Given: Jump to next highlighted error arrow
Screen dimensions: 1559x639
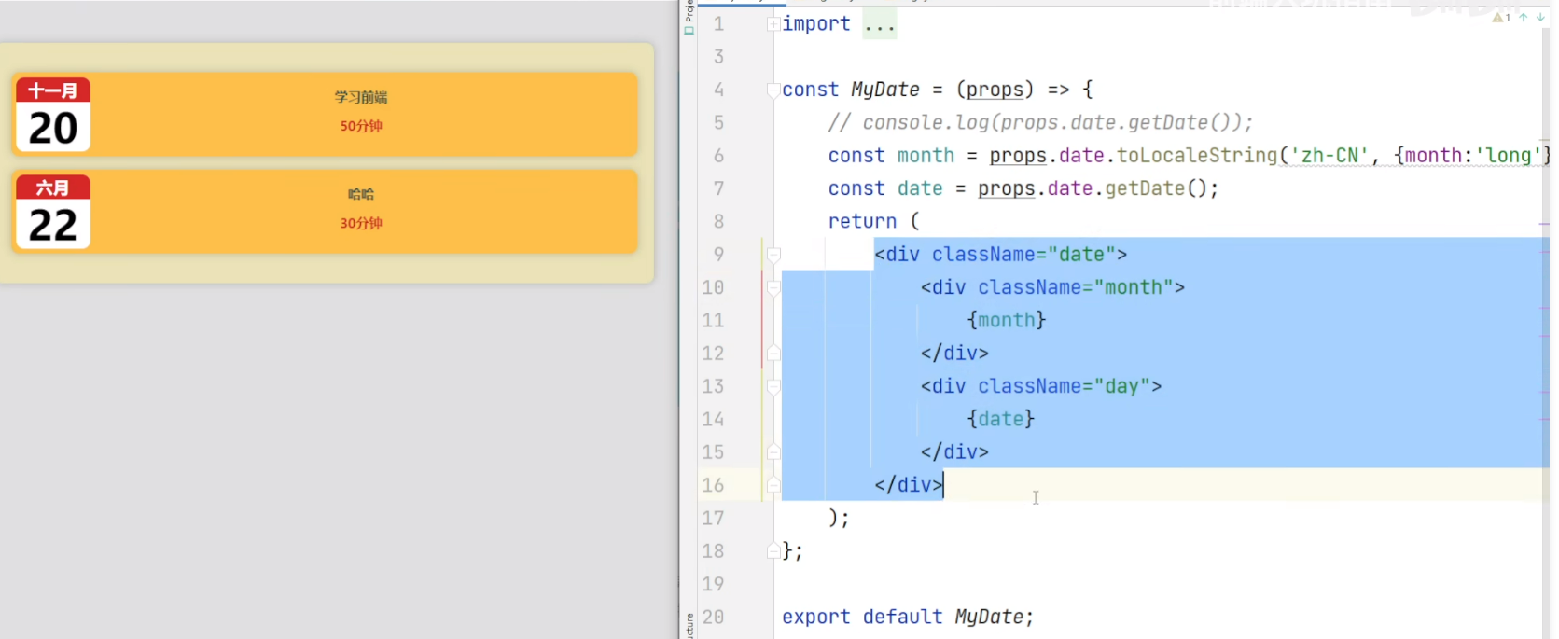Looking at the screenshot, I should tap(1540, 17).
